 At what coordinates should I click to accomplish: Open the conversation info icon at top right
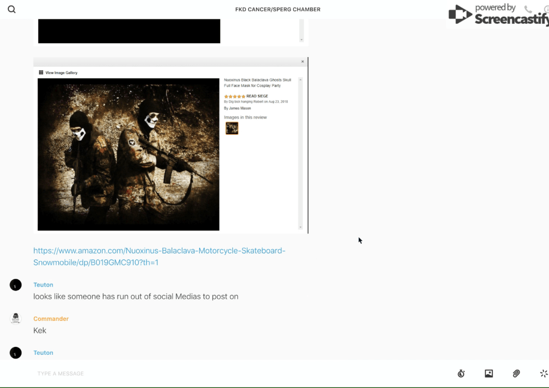click(546, 9)
